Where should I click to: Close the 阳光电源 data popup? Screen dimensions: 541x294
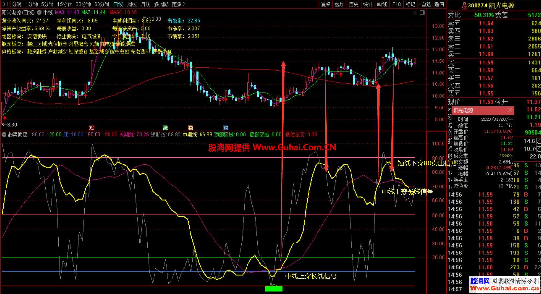tap(510, 110)
